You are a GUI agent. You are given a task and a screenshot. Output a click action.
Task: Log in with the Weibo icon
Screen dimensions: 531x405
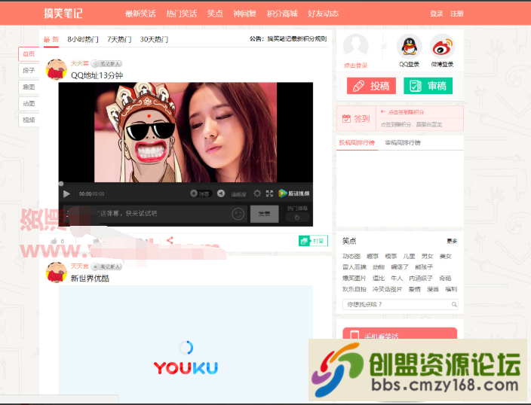click(x=442, y=47)
